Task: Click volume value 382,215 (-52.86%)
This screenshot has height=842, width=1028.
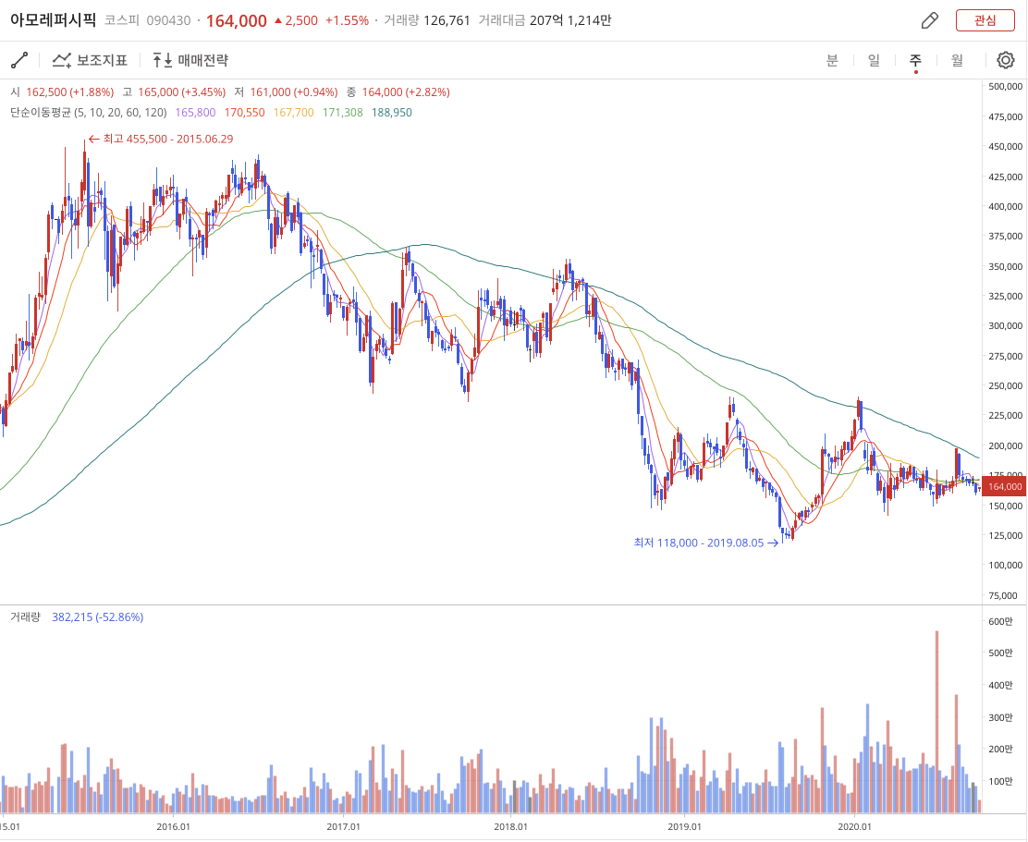Action: 98,617
